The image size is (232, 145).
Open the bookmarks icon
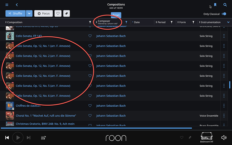215,5
